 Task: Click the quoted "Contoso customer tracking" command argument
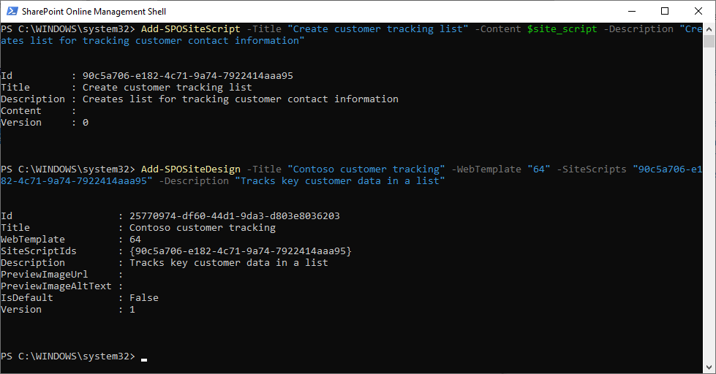coord(366,169)
